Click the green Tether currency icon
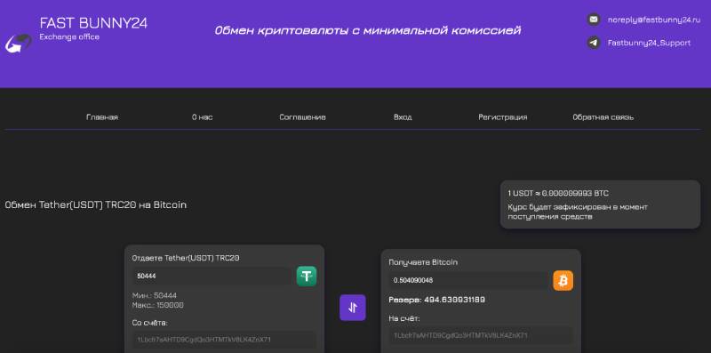 (x=307, y=276)
